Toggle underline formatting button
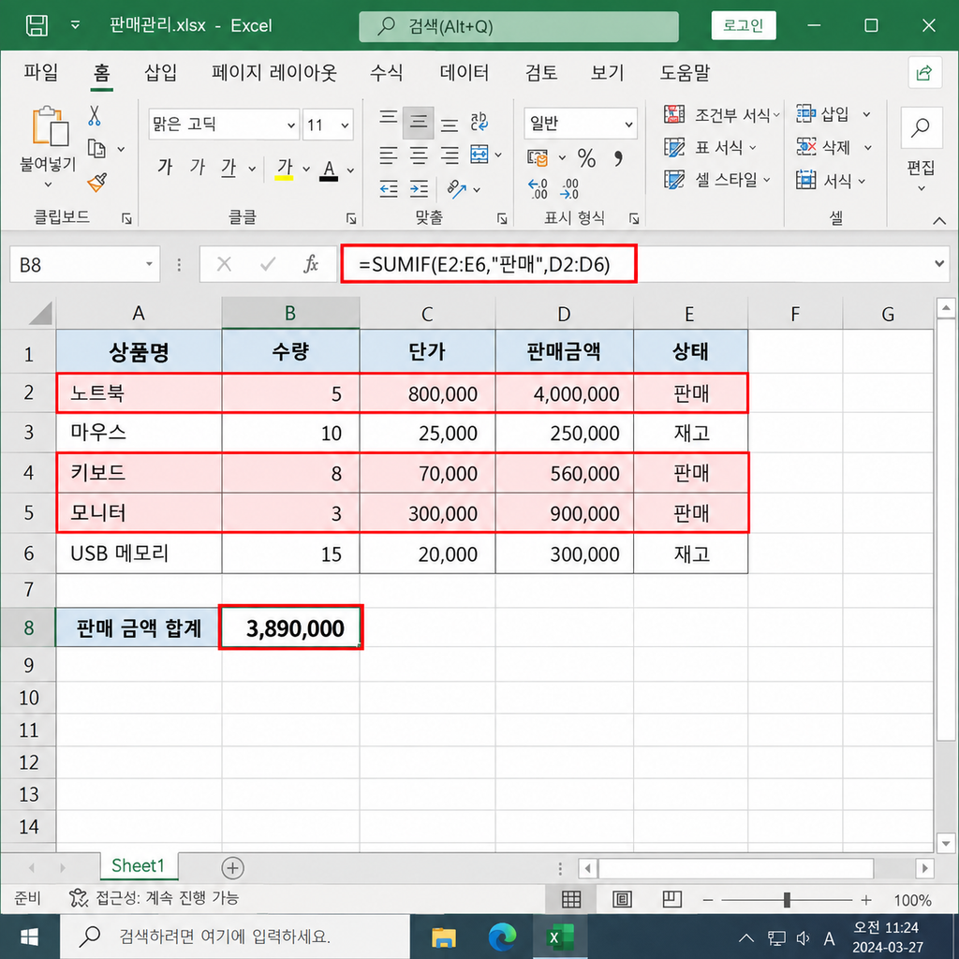Viewport: 959px width, 959px height. coord(229,167)
